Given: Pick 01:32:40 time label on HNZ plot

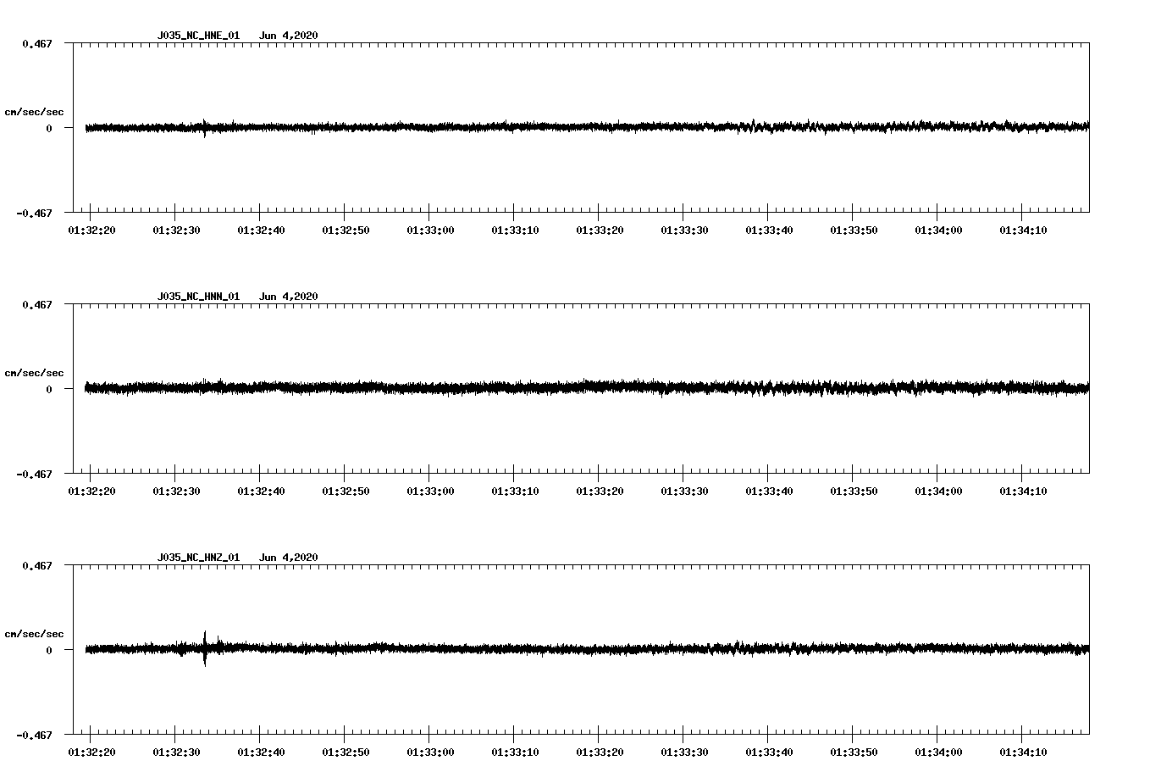Looking at the screenshot, I should [261, 752].
